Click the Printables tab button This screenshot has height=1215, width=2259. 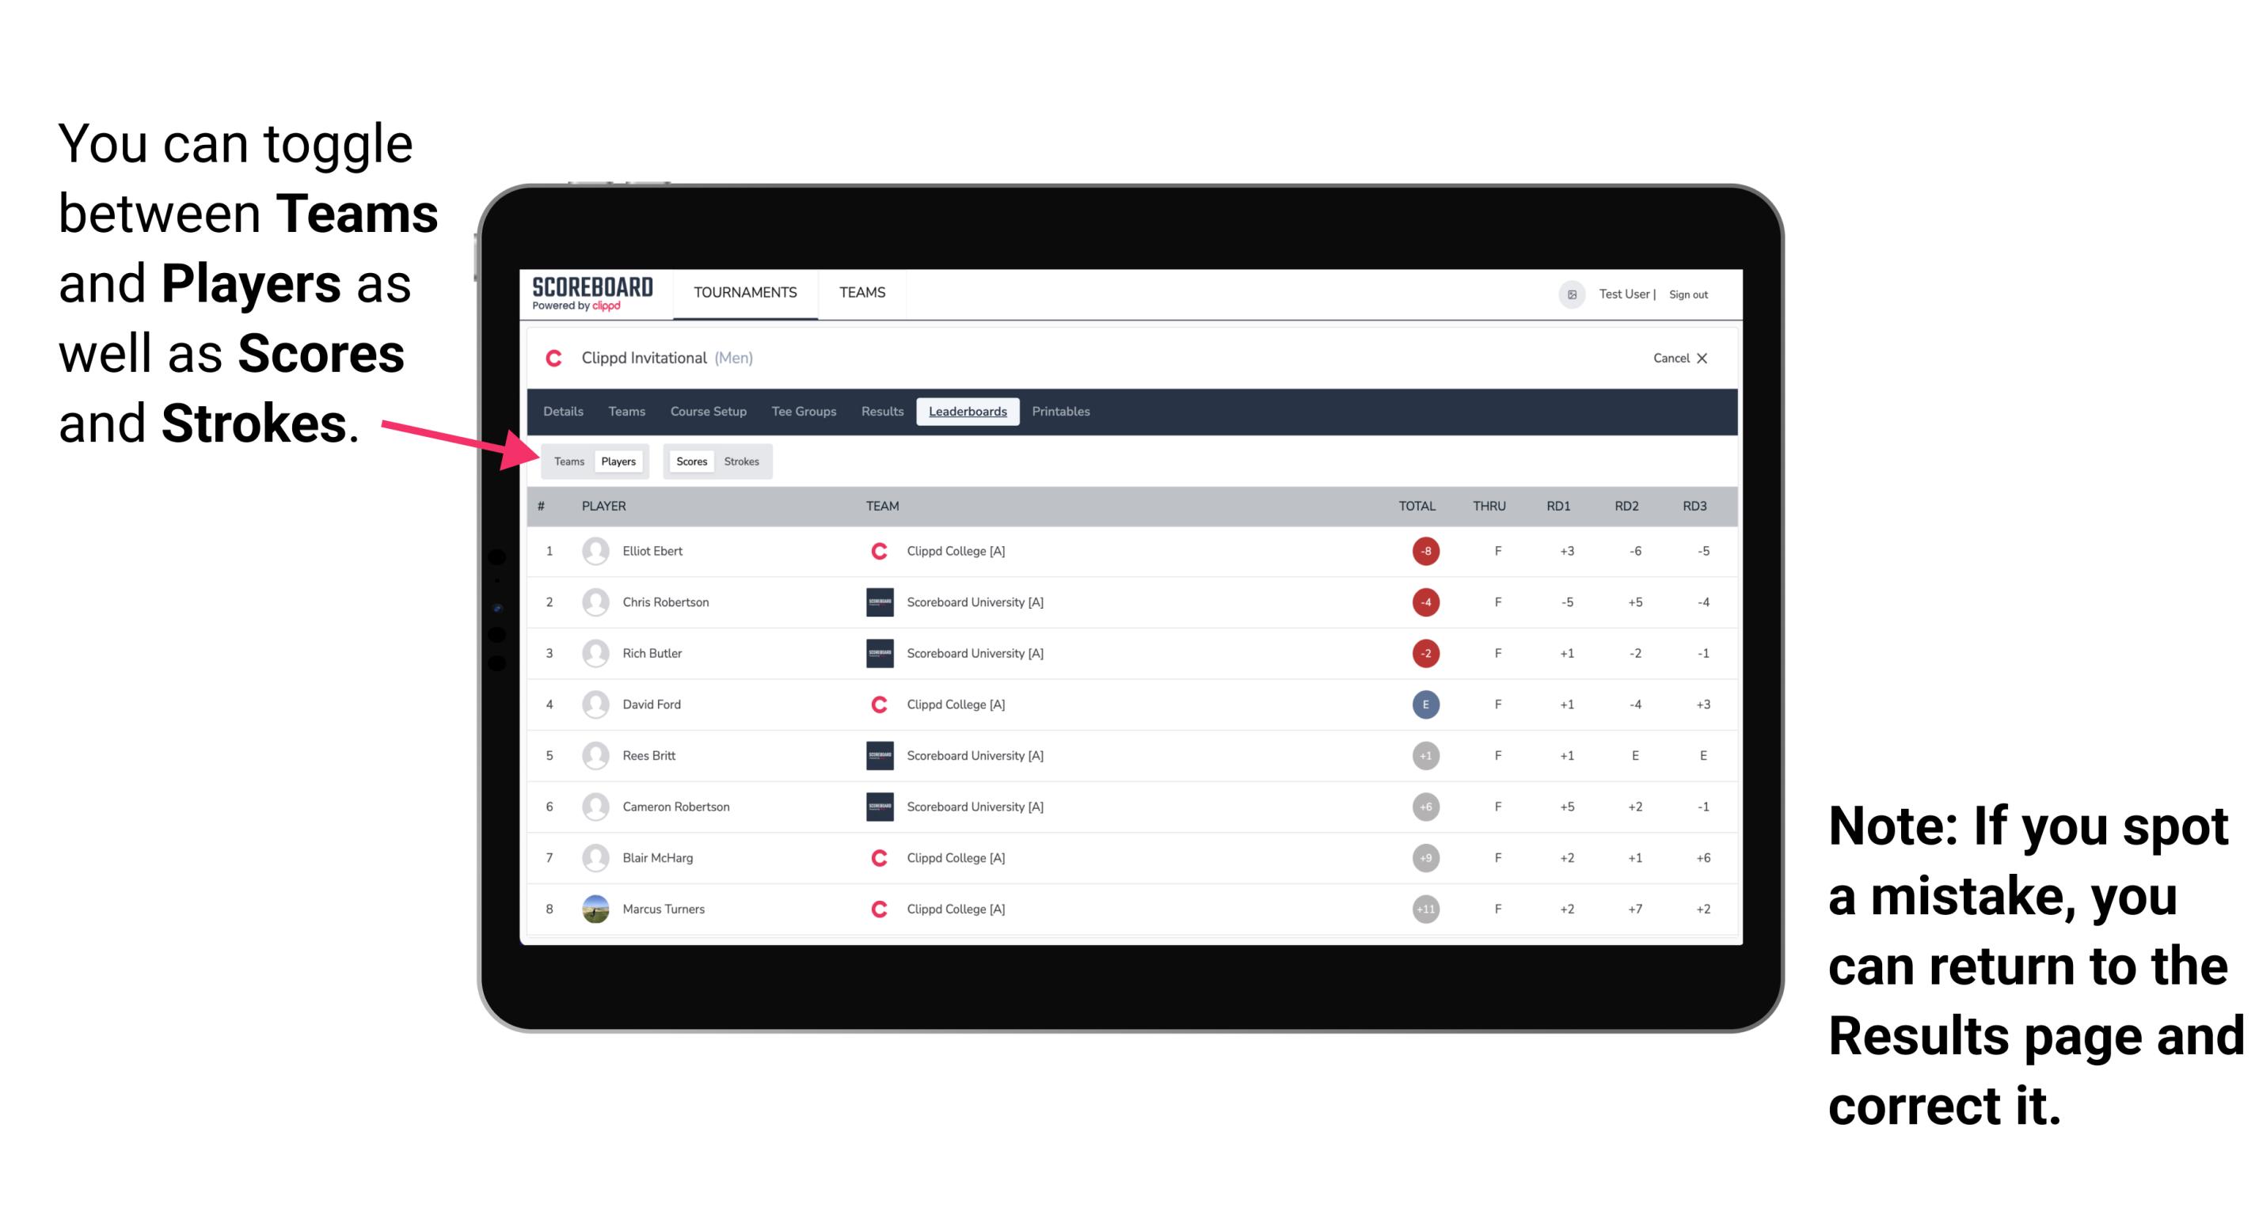tap(1063, 412)
